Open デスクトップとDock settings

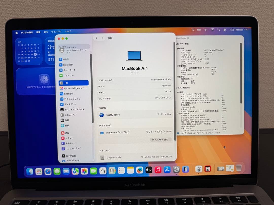(72, 109)
